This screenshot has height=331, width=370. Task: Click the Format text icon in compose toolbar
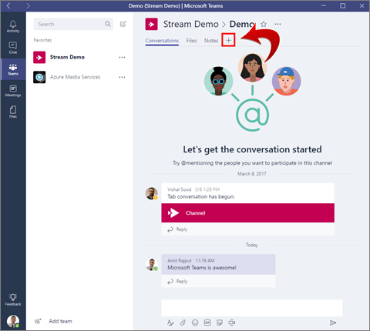[170, 323]
